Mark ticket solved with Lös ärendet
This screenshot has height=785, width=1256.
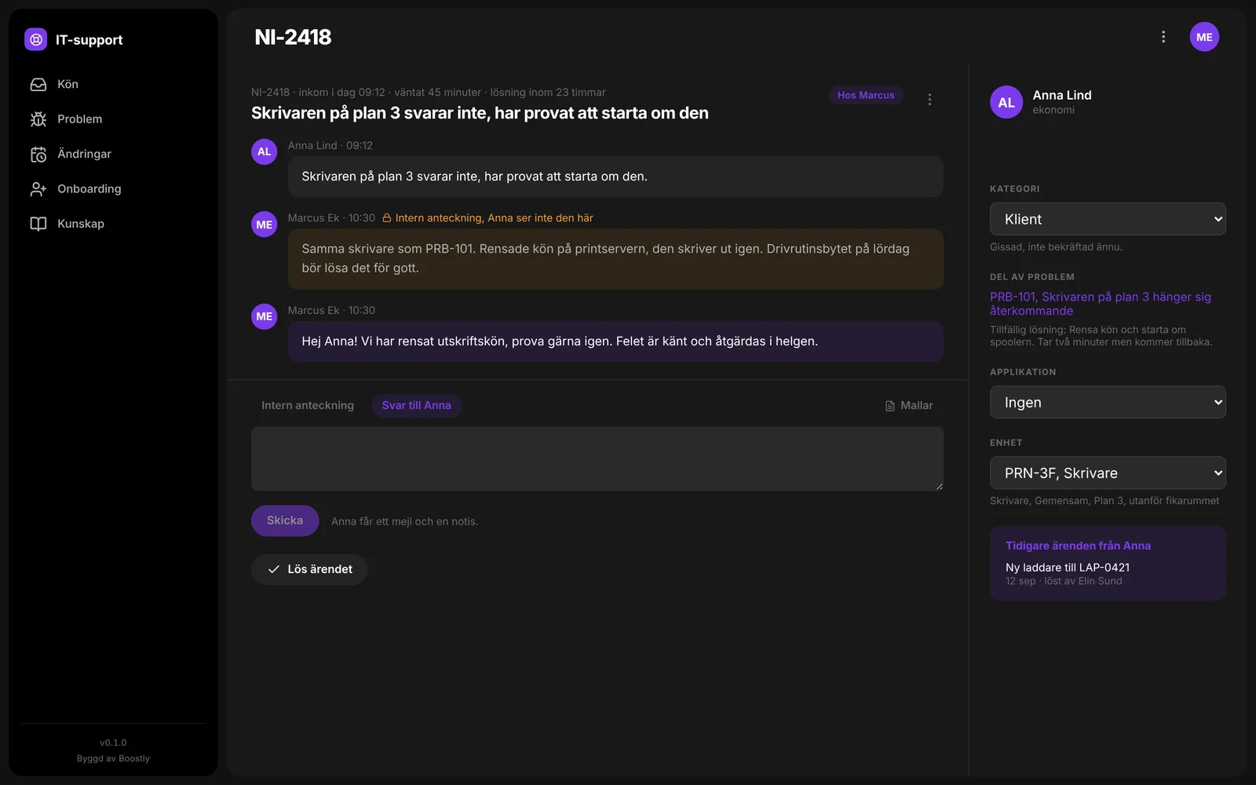click(x=309, y=569)
